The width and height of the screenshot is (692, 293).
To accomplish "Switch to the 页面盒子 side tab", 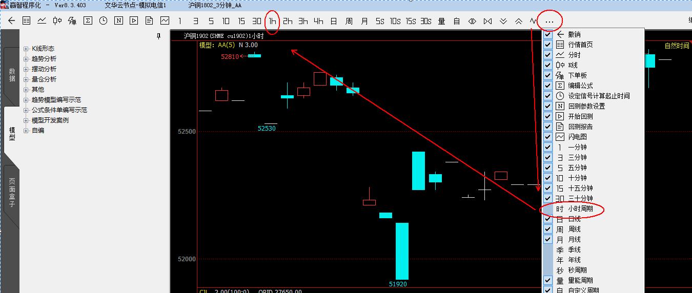I will [x=12, y=193].
